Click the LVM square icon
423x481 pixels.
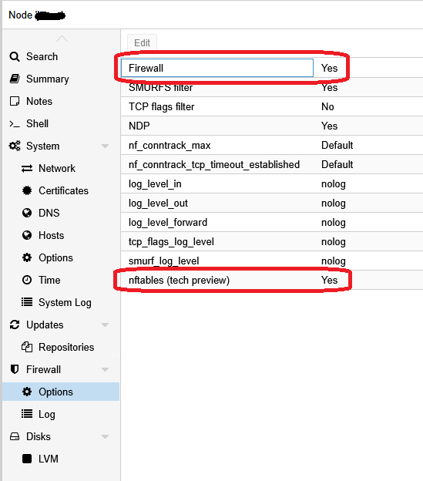tap(27, 459)
